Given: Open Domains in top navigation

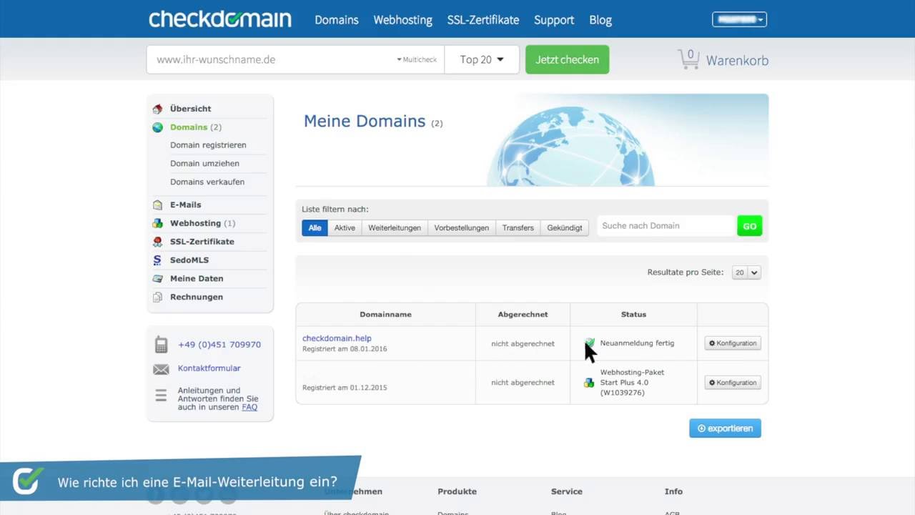Looking at the screenshot, I should pyautogui.click(x=337, y=20).
